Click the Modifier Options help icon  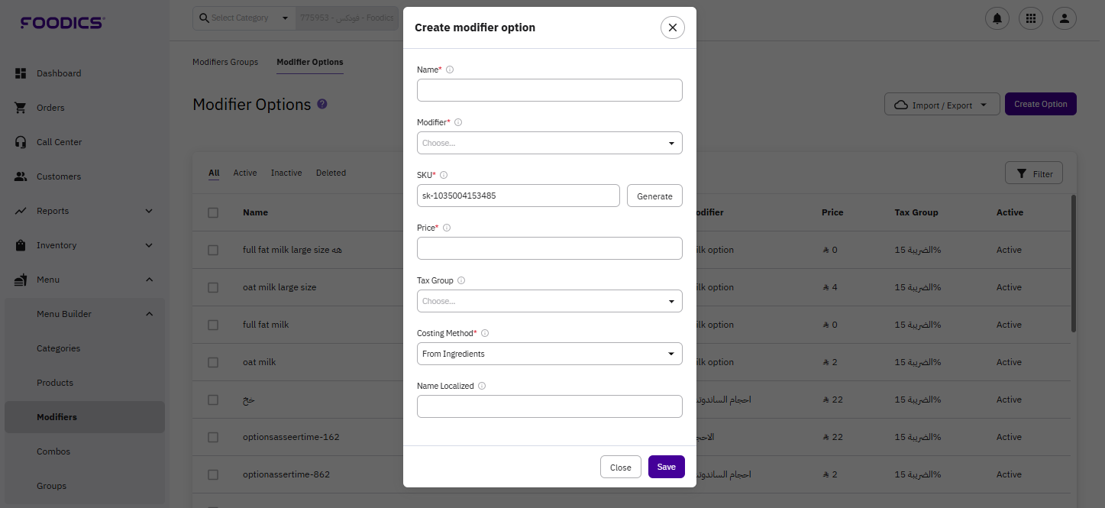[x=322, y=104]
